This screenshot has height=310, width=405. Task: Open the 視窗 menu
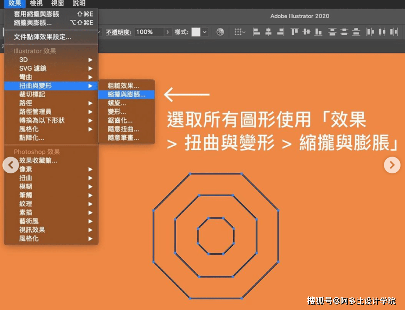tap(57, 4)
